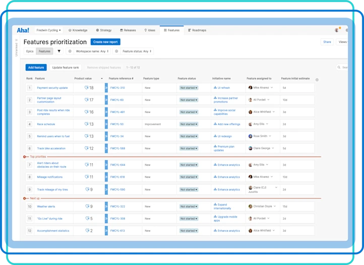Click rank number box 1

[x=29, y=88]
